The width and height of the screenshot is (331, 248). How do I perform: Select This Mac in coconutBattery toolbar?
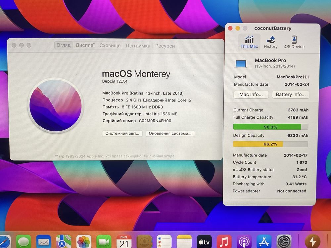[x=249, y=42]
